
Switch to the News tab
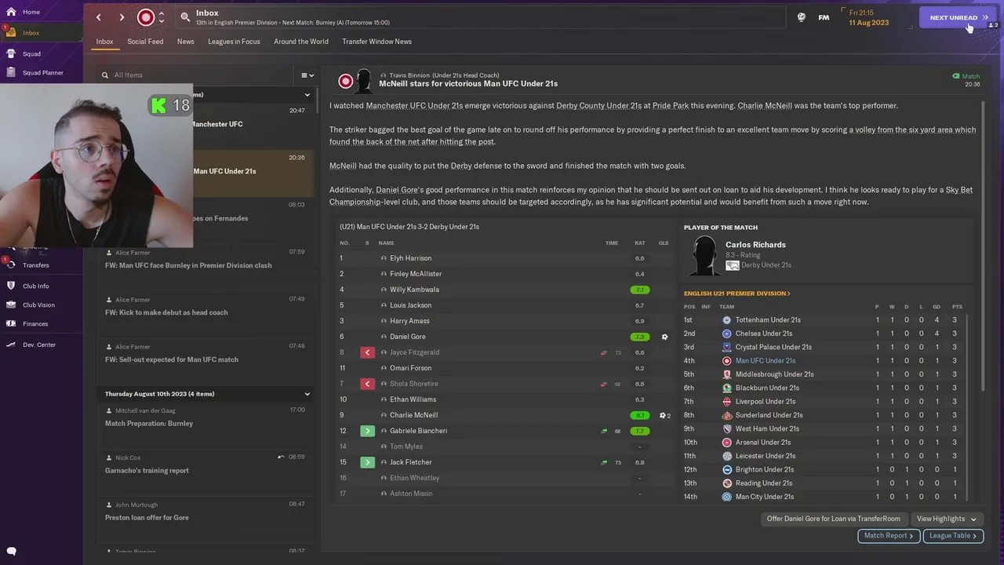coord(186,42)
